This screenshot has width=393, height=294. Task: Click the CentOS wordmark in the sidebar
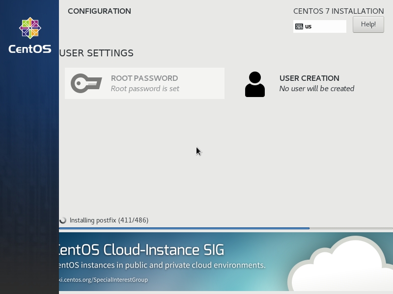(29, 49)
